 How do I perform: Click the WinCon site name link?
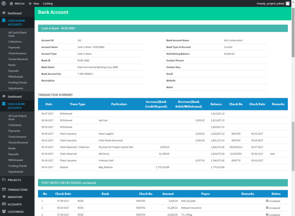(x=20, y=3)
